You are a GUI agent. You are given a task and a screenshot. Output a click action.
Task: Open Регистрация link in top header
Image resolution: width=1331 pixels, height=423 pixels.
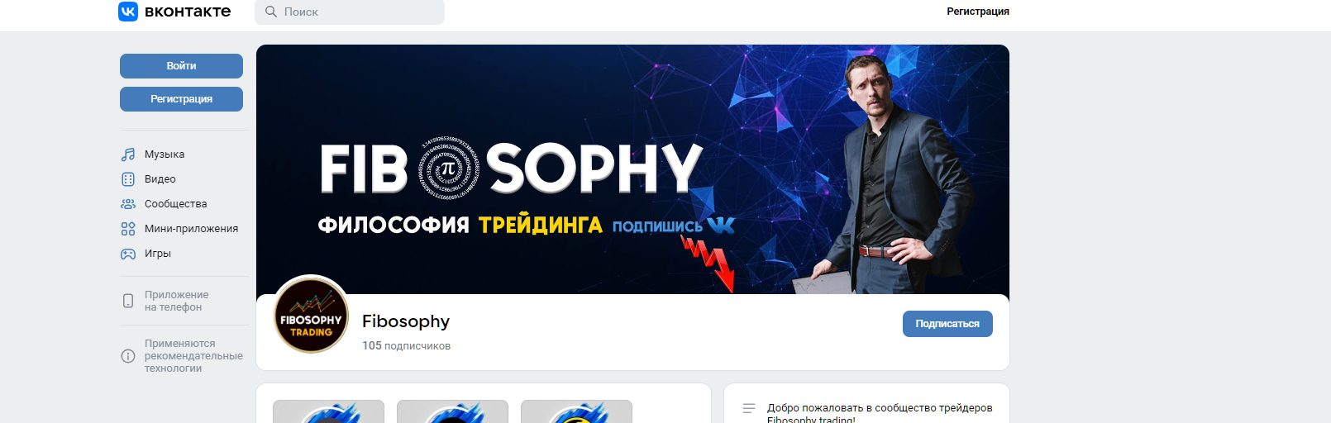pyautogui.click(x=978, y=12)
